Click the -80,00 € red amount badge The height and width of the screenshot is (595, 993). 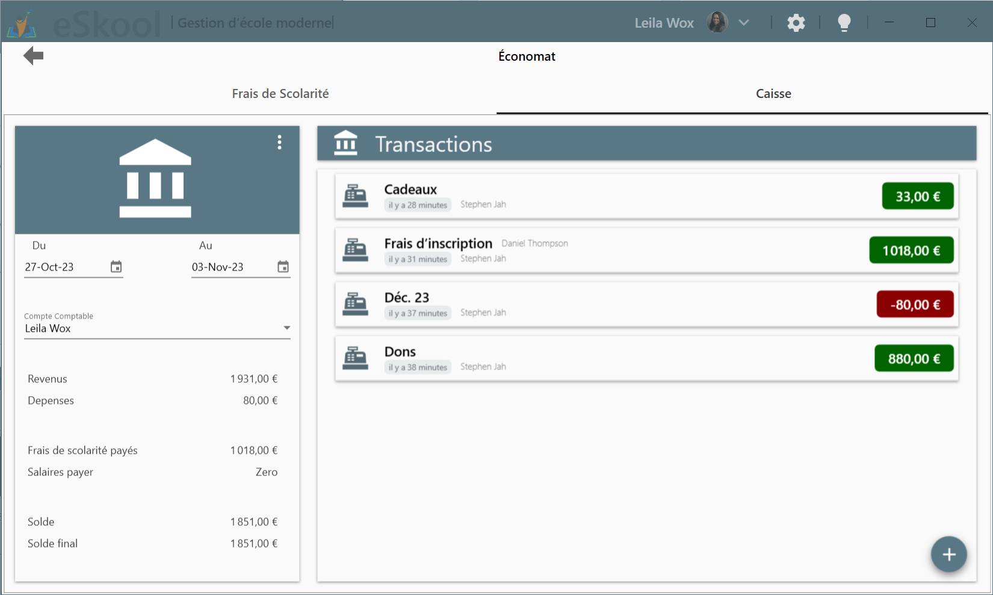tap(915, 305)
